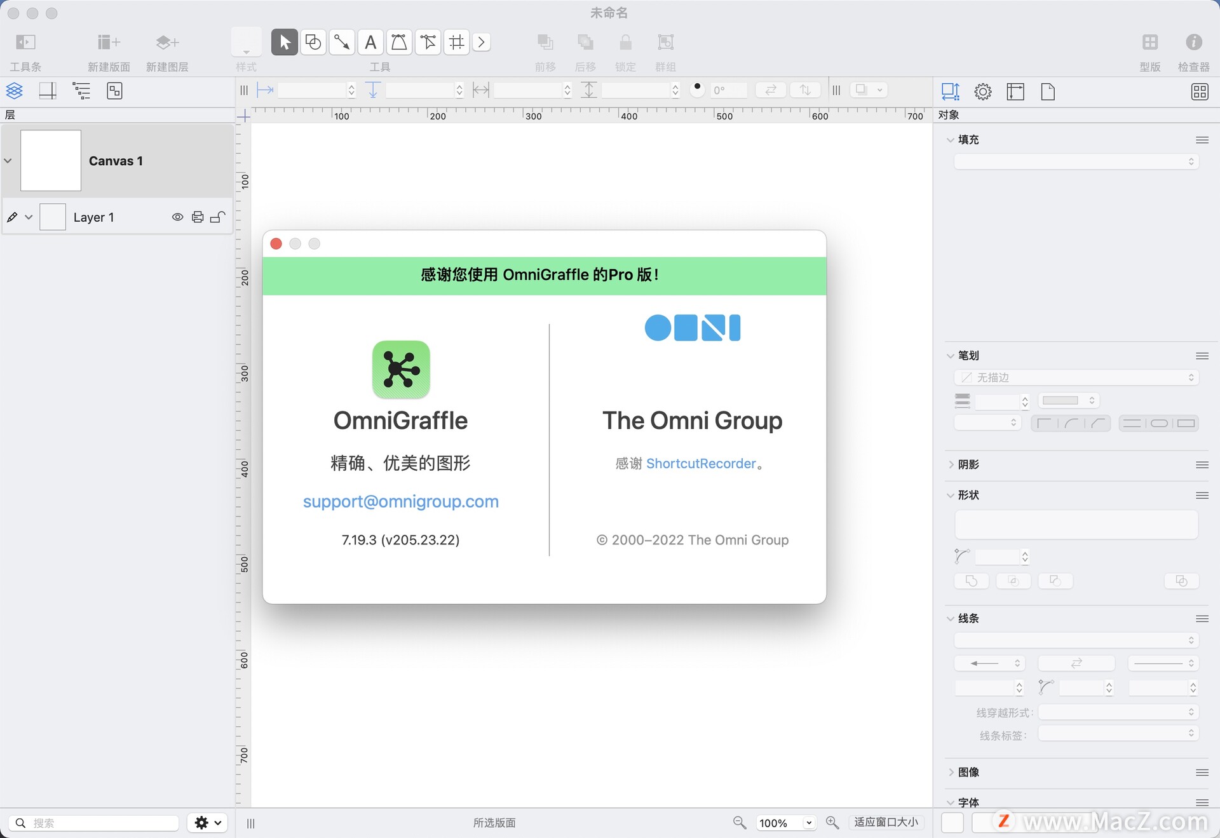Click the 新建图层 new layer icon
Viewport: 1220px width, 838px height.
point(167,42)
